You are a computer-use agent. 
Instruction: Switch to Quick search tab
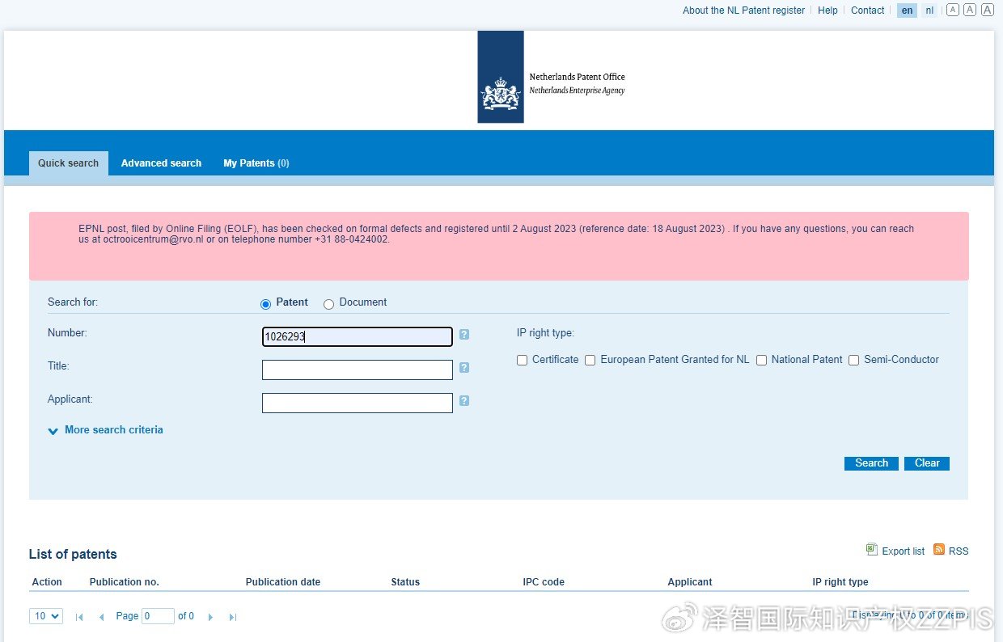coord(68,163)
